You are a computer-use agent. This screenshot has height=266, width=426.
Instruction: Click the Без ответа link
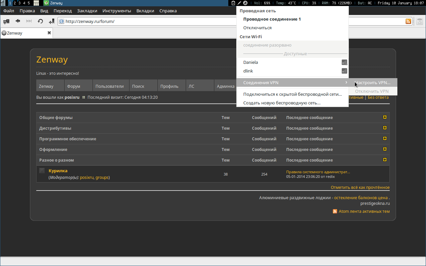click(378, 97)
